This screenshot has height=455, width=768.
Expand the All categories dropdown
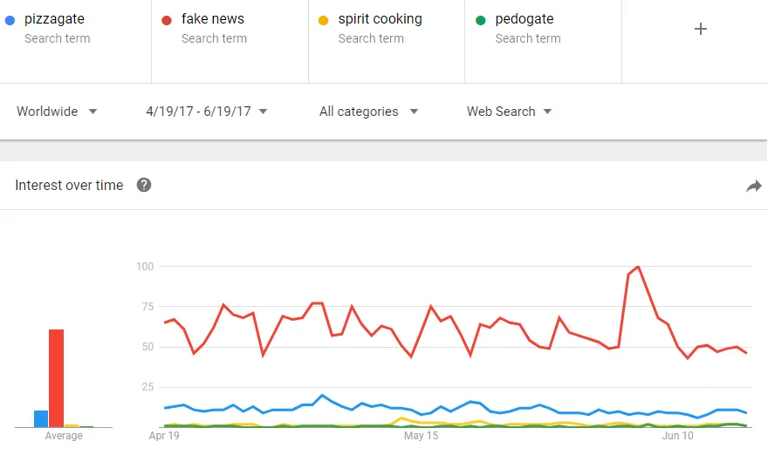pos(368,112)
